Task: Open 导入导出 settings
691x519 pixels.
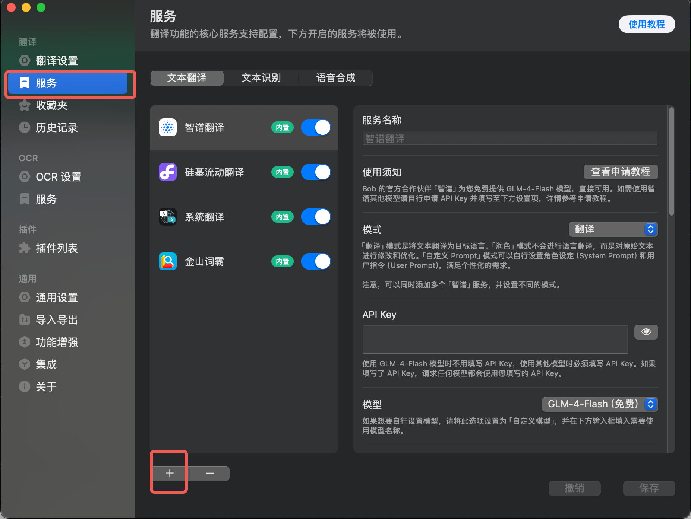Action: click(57, 319)
